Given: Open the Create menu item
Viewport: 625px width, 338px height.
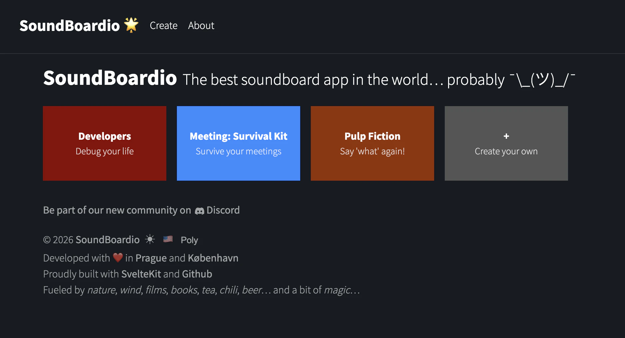Looking at the screenshot, I should point(164,26).
